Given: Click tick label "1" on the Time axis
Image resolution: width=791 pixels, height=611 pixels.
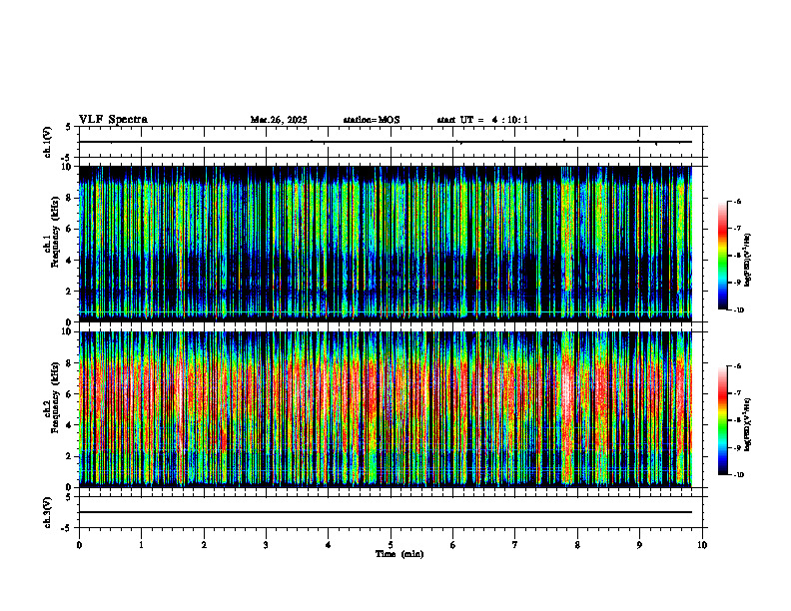Looking at the screenshot, I should 141,545.
